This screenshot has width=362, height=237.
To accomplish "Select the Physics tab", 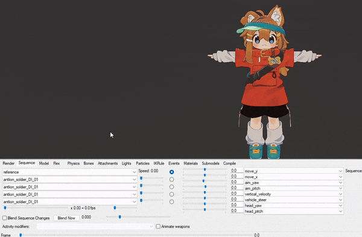I will coord(74,163).
